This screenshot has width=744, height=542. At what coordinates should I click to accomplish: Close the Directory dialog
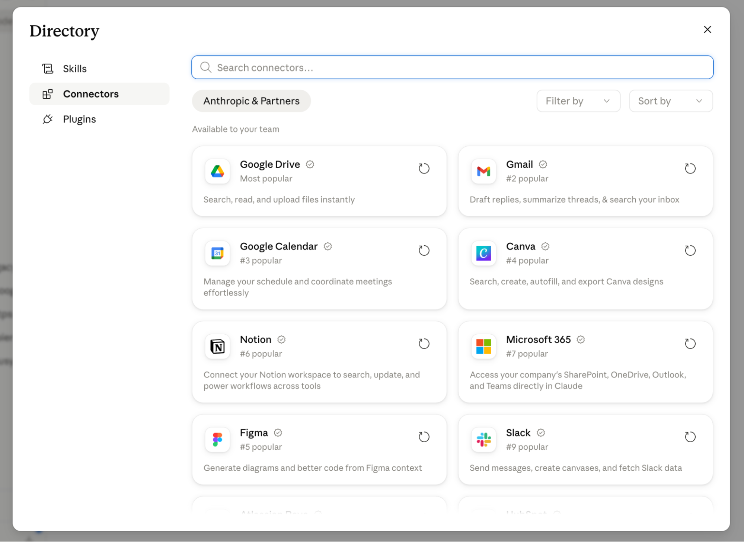pyautogui.click(x=707, y=29)
